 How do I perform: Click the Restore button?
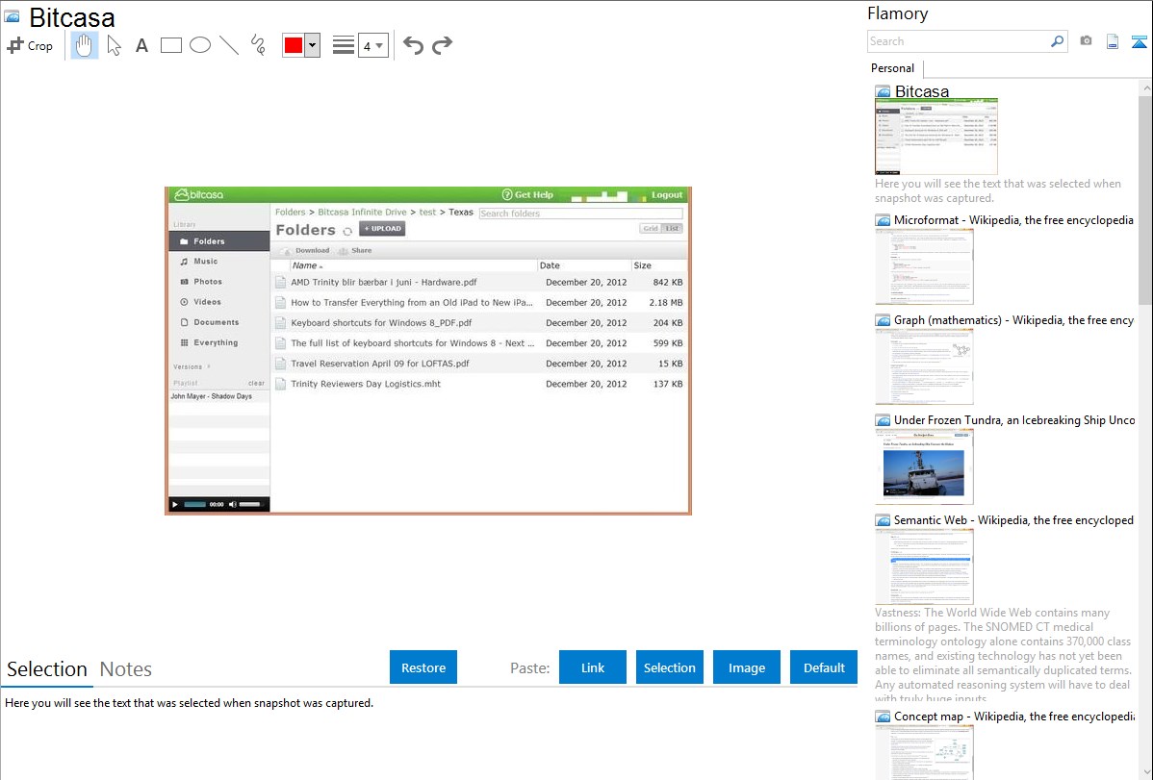click(x=423, y=667)
